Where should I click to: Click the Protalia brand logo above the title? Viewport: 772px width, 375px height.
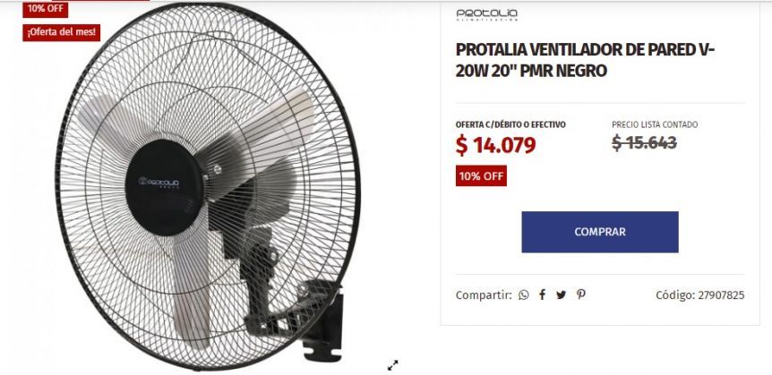tap(487, 14)
